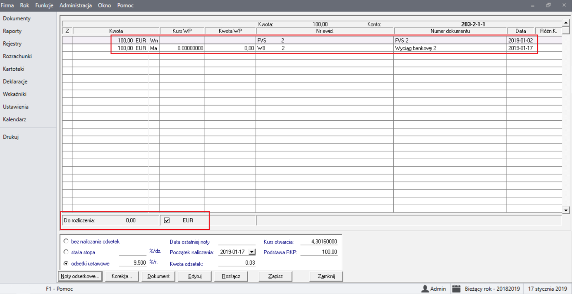
Task: Click the Zamknij button
Action: click(x=326, y=276)
